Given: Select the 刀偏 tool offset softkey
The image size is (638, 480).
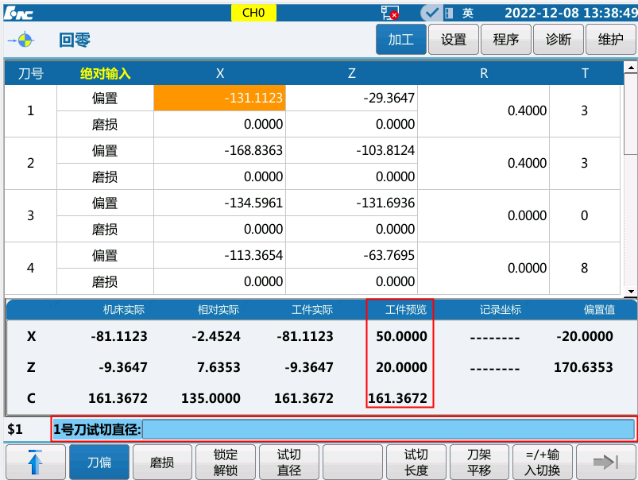Looking at the screenshot, I should (99, 462).
